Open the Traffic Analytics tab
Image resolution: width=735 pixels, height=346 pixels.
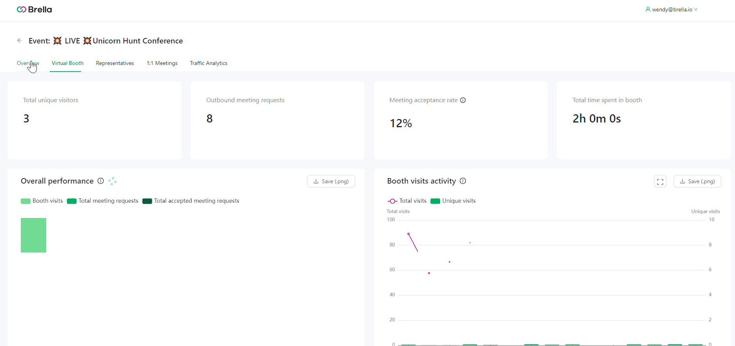coord(209,63)
